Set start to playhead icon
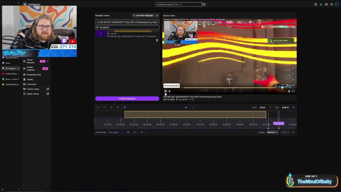Image resolution: width=341 pixels, height=192 pixels. [271, 107]
